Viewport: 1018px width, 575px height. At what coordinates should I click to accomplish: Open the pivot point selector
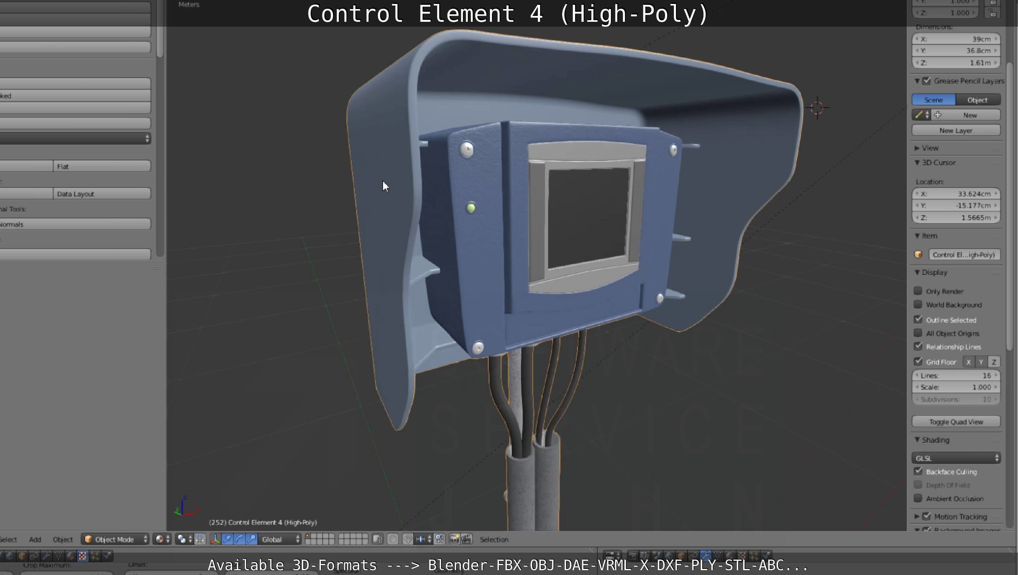pos(184,539)
